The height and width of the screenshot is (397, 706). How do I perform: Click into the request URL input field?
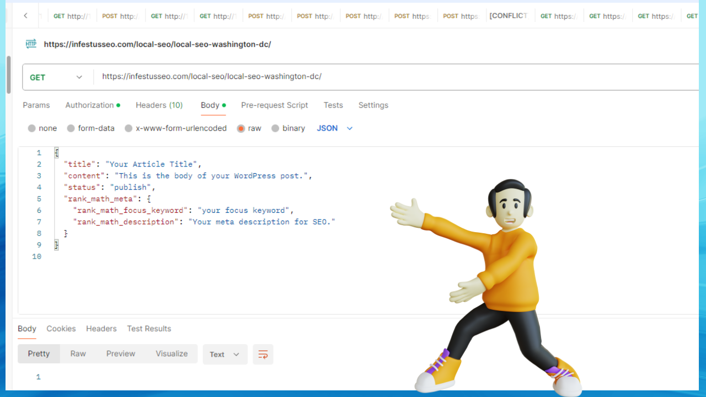click(x=397, y=77)
